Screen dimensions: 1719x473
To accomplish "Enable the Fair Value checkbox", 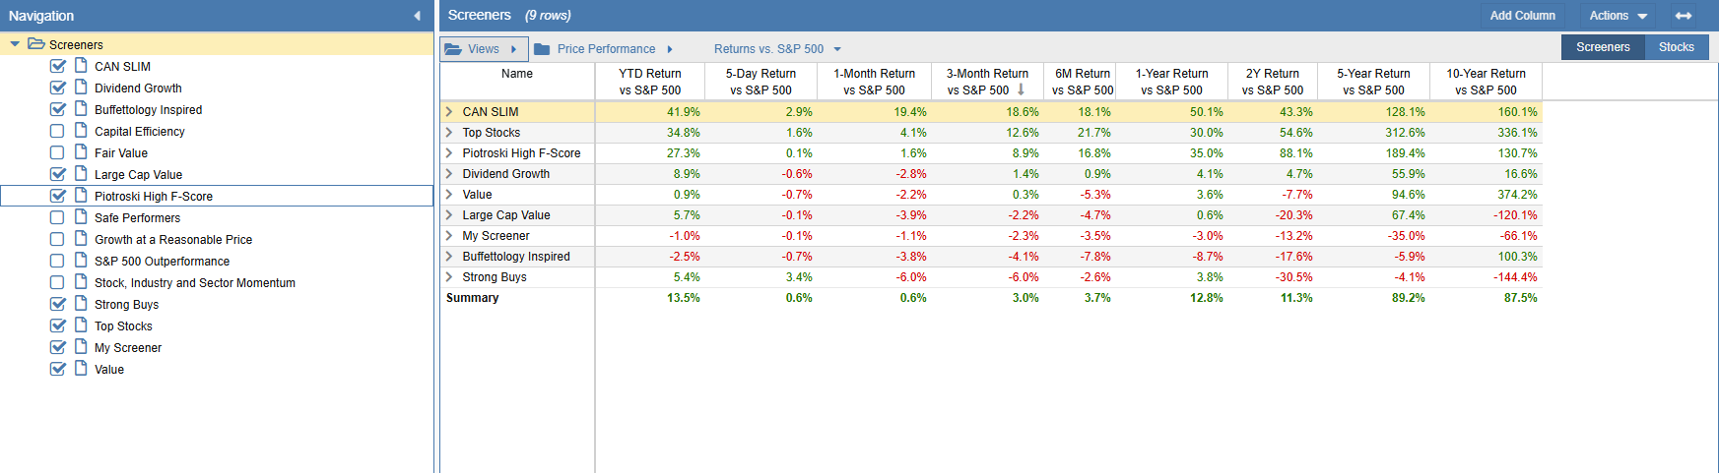I will [x=57, y=152].
